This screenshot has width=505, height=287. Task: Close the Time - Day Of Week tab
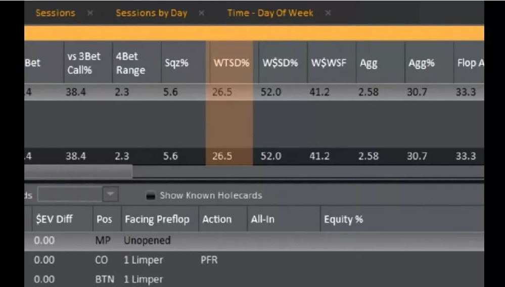pyautogui.click(x=328, y=13)
